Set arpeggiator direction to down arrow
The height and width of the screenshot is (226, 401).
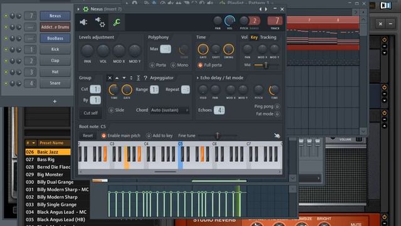click(x=124, y=78)
